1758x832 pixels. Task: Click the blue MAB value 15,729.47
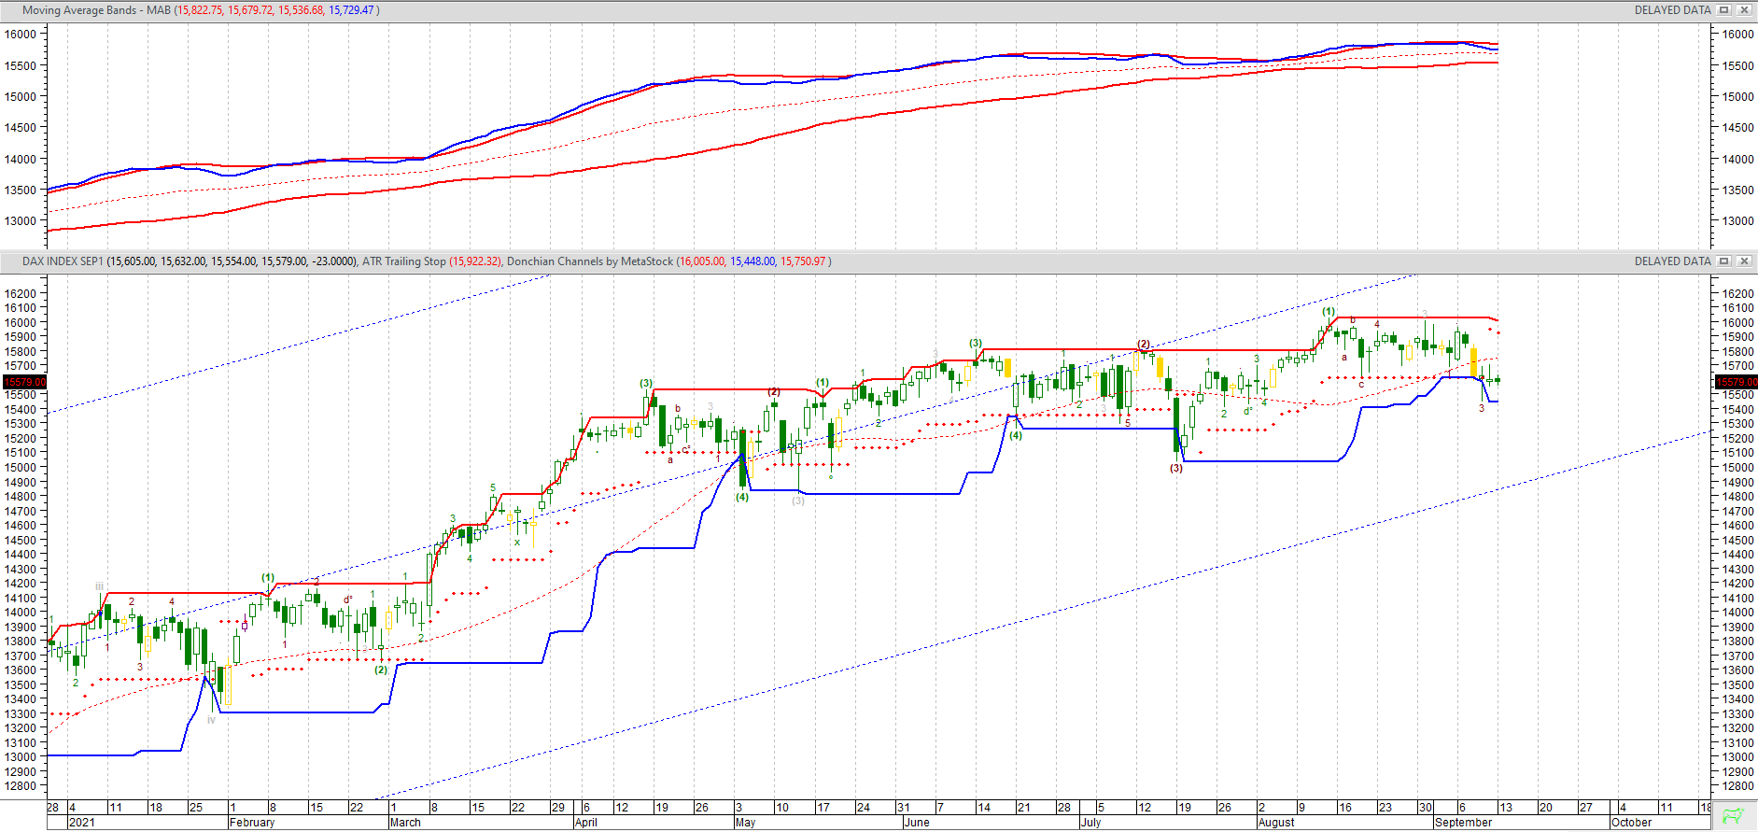pos(351,10)
